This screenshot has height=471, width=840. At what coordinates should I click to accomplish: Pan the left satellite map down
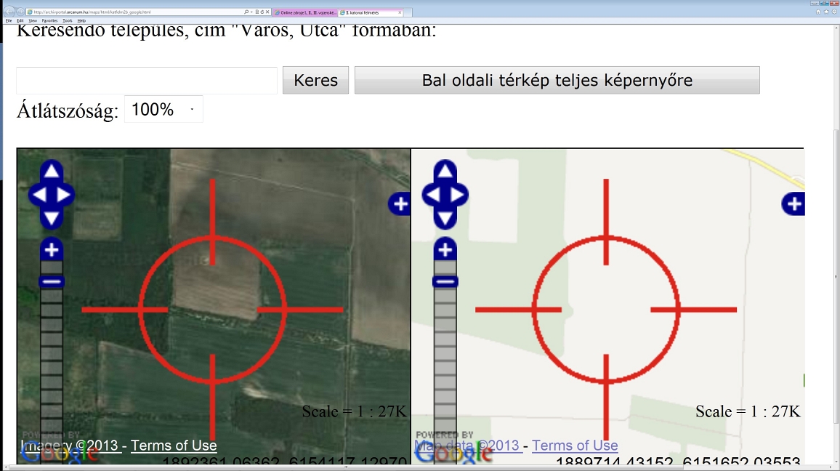coord(52,218)
